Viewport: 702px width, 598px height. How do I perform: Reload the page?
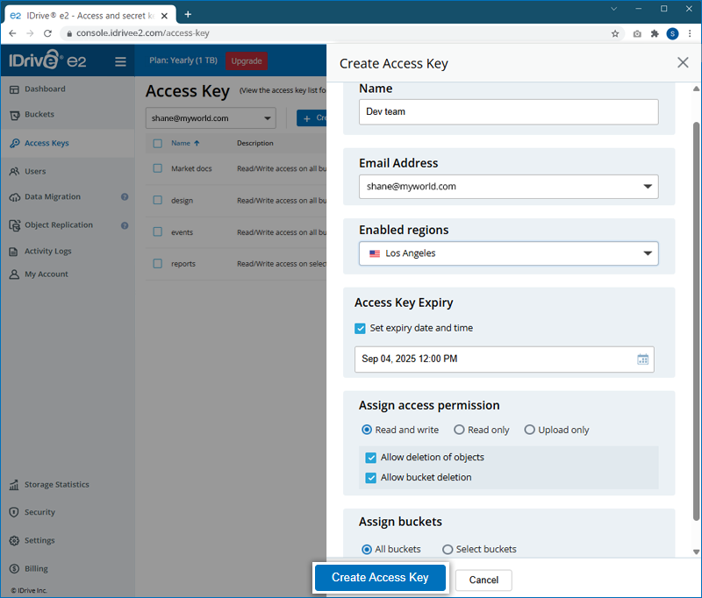(49, 33)
